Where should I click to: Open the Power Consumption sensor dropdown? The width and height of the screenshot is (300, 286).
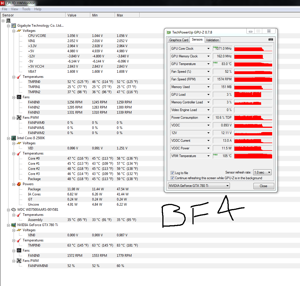[208, 118]
